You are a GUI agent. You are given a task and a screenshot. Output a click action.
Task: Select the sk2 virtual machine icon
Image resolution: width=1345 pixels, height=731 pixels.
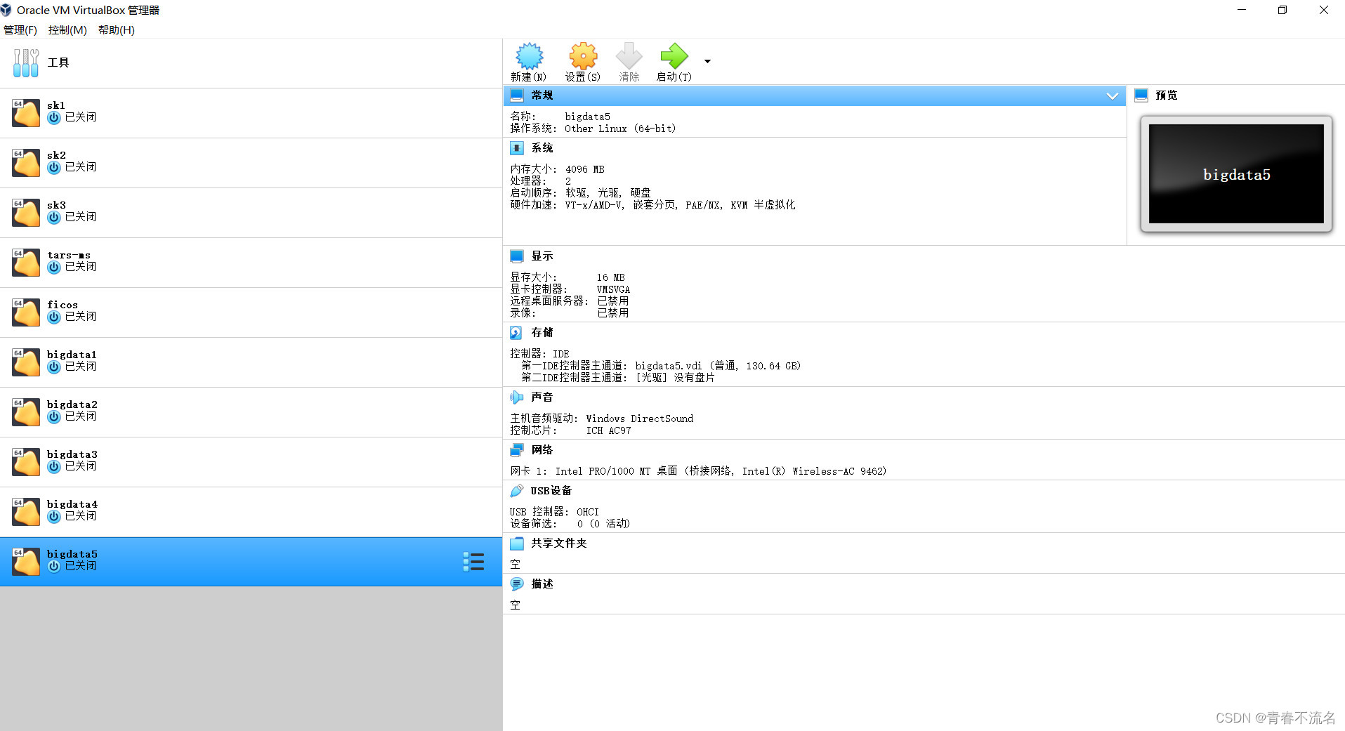pos(26,163)
